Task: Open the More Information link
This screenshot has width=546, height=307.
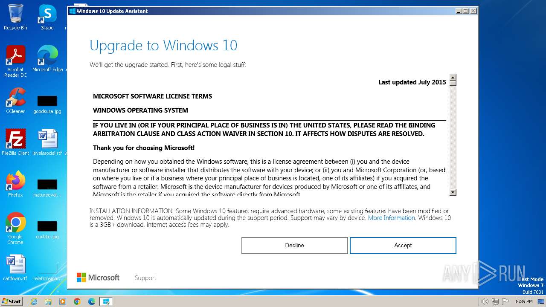Action: coord(391,218)
